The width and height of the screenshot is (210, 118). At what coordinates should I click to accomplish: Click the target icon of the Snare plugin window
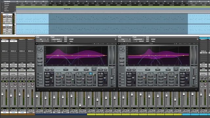(198, 39)
